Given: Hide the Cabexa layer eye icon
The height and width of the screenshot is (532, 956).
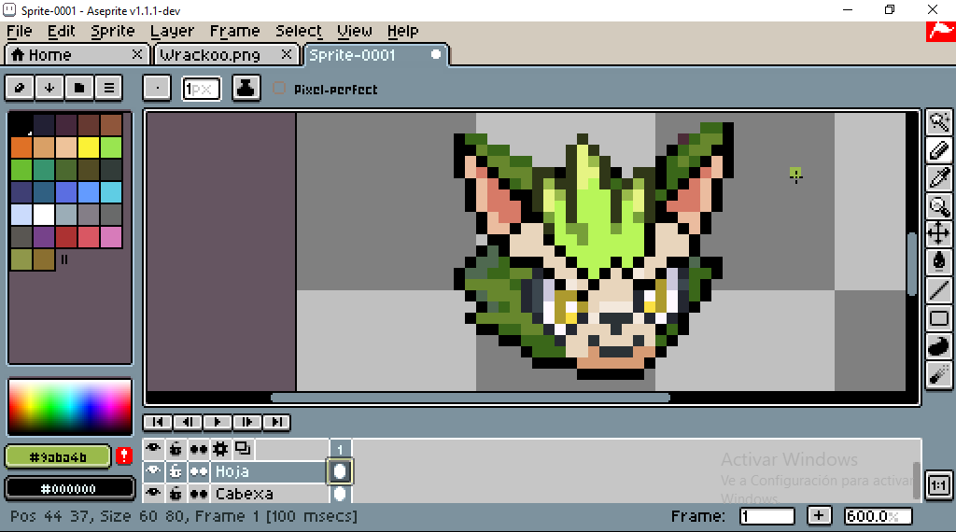Looking at the screenshot, I should 153,493.
